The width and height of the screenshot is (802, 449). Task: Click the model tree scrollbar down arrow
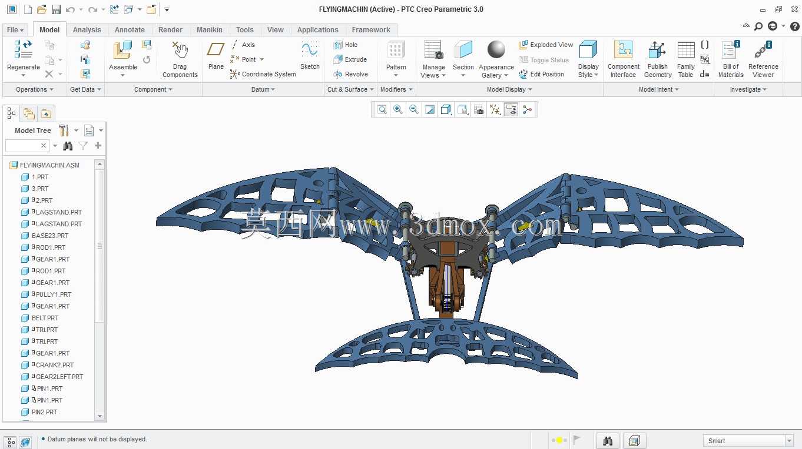(x=99, y=416)
